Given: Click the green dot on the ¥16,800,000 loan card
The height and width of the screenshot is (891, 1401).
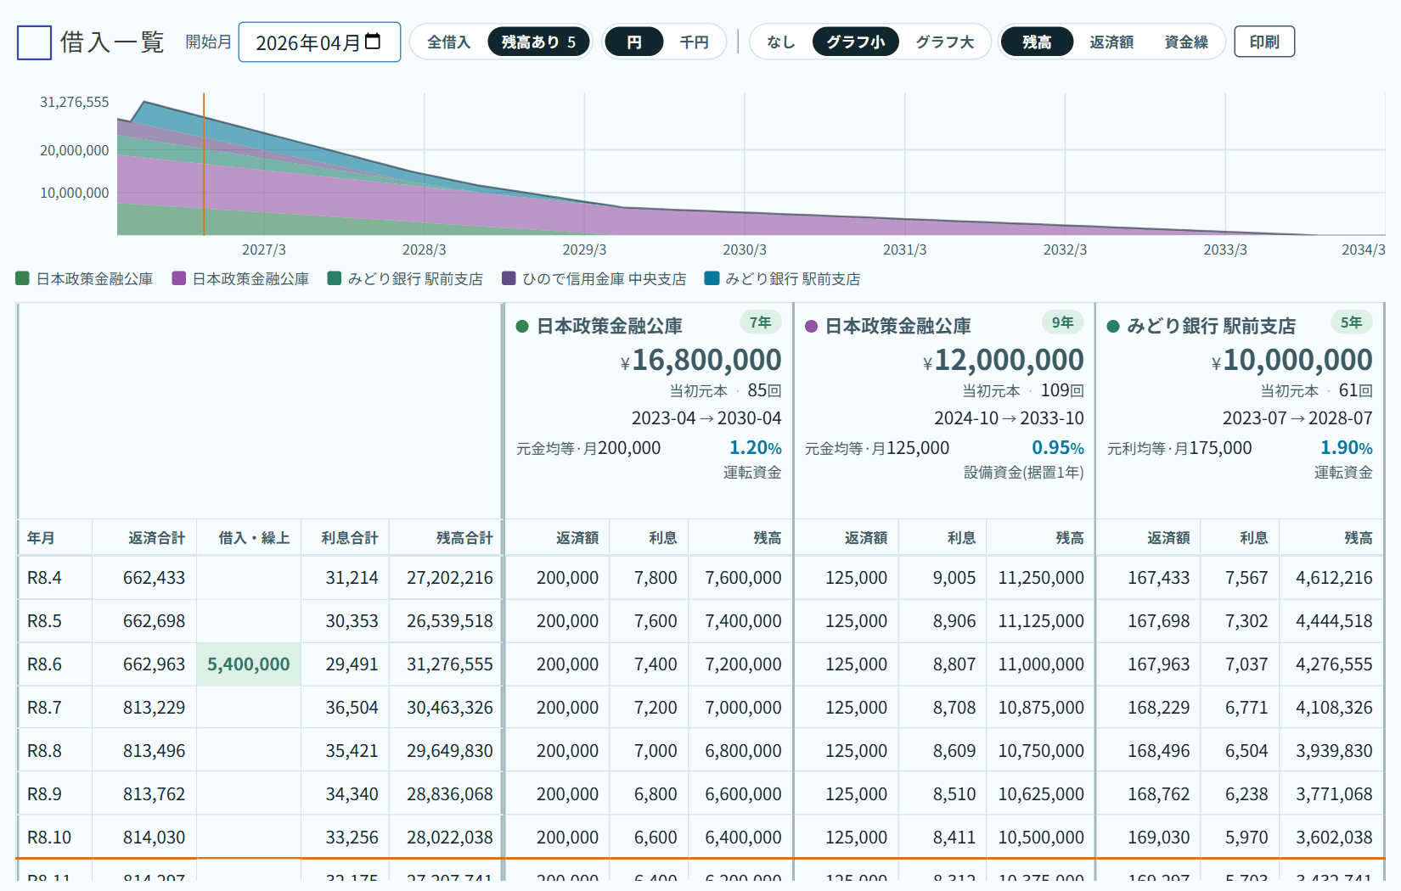Looking at the screenshot, I should tap(522, 327).
